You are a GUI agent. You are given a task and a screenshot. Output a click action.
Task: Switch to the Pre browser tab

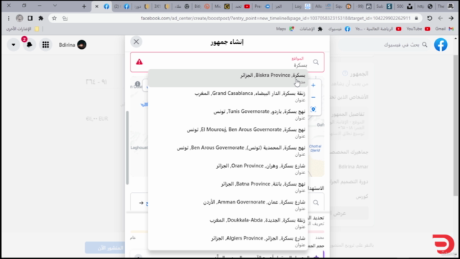pos(262,6)
